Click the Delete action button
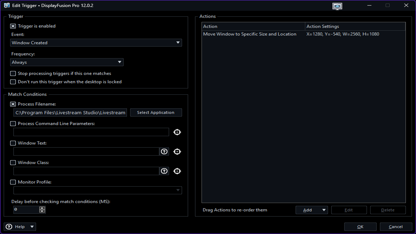Image resolution: width=416 pixels, height=234 pixels. pos(388,210)
